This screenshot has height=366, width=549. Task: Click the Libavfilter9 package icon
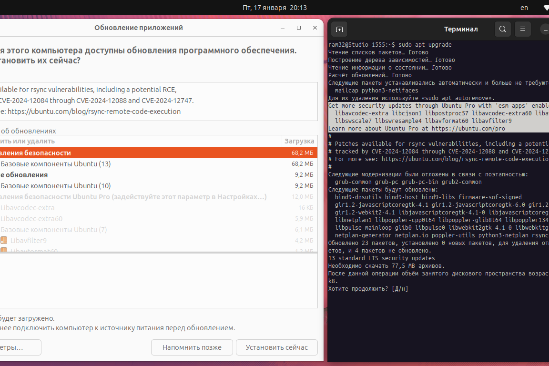[4, 241]
